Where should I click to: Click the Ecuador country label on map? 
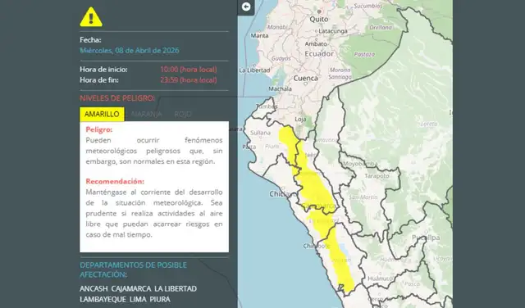click(319, 53)
